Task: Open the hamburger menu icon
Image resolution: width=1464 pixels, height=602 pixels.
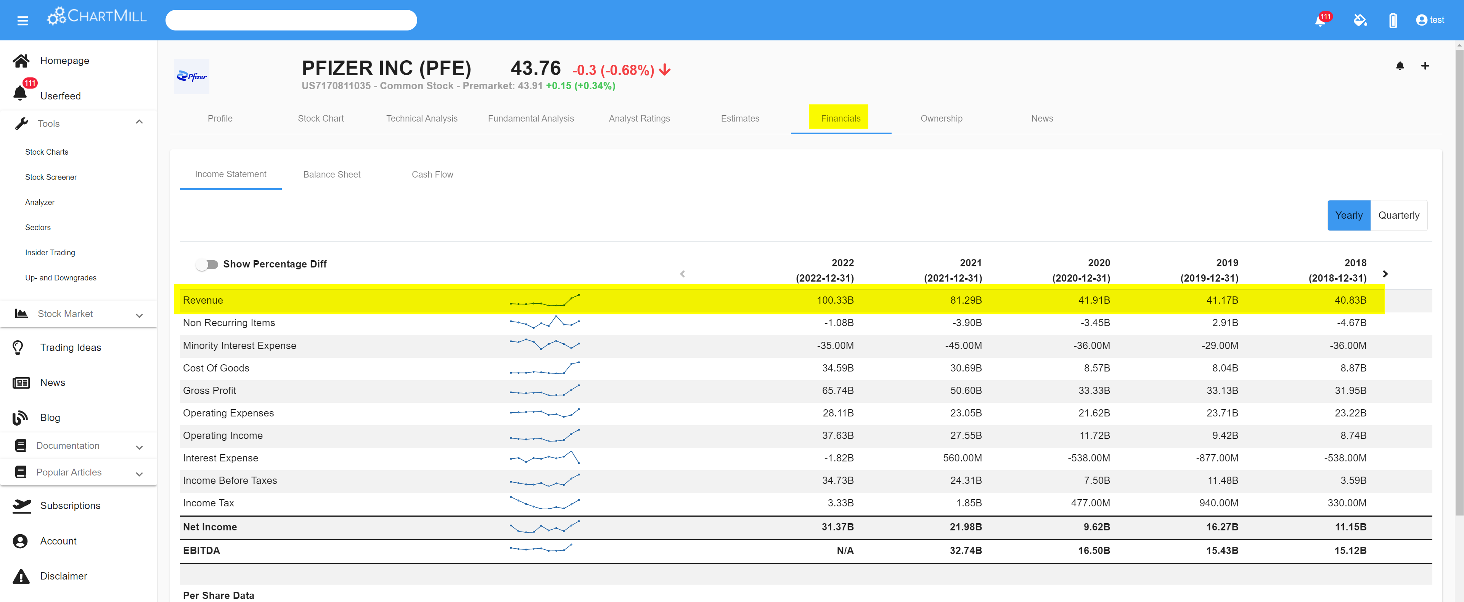Action: click(x=23, y=21)
